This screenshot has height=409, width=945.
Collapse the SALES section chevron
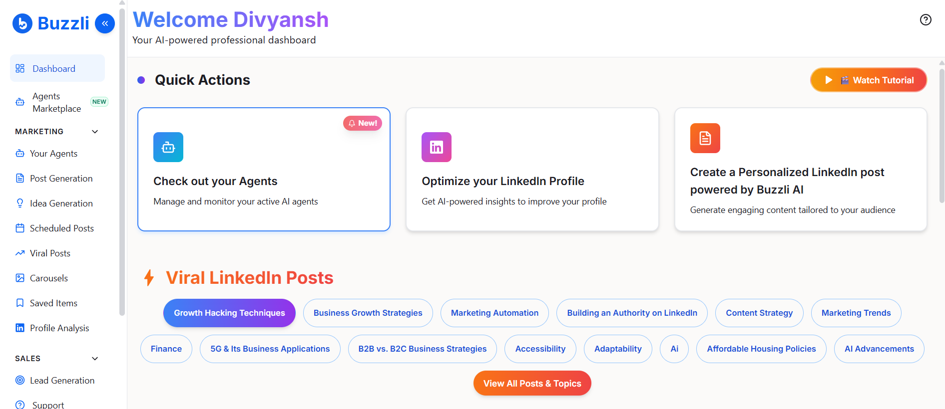pyautogui.click(x=95, y=359)
